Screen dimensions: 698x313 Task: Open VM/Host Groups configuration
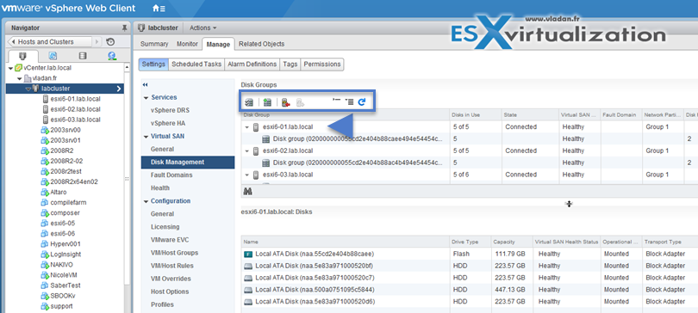click(x=174, y=253)
